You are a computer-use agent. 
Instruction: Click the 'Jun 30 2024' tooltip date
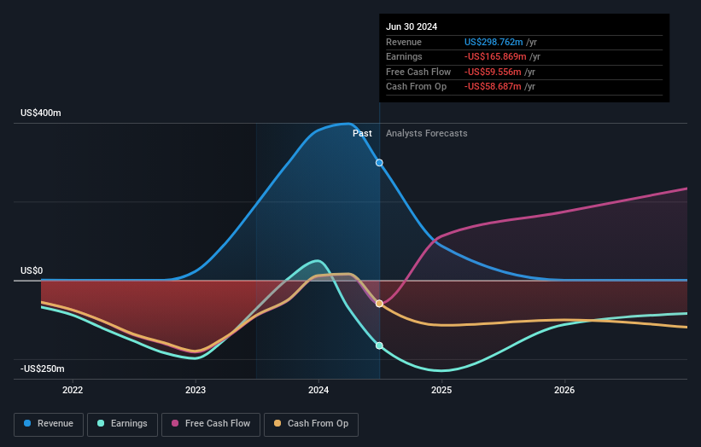click(412, 26)
